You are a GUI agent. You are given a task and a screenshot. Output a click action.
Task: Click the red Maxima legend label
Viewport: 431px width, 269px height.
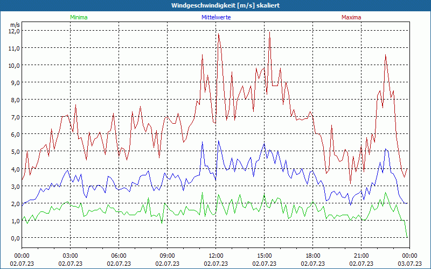click(351, 17)
